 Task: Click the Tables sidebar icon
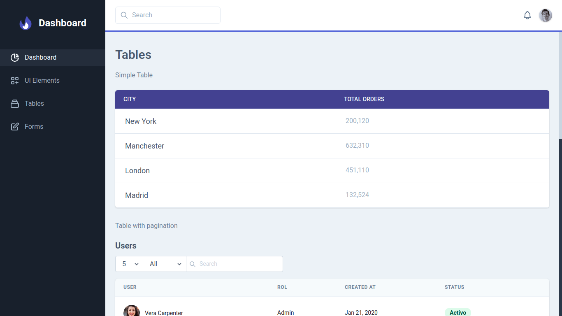15,104
